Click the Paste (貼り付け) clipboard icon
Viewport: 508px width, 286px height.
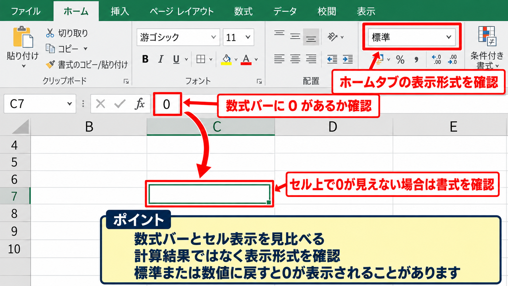pyautogui.click(x=23, y=37)
